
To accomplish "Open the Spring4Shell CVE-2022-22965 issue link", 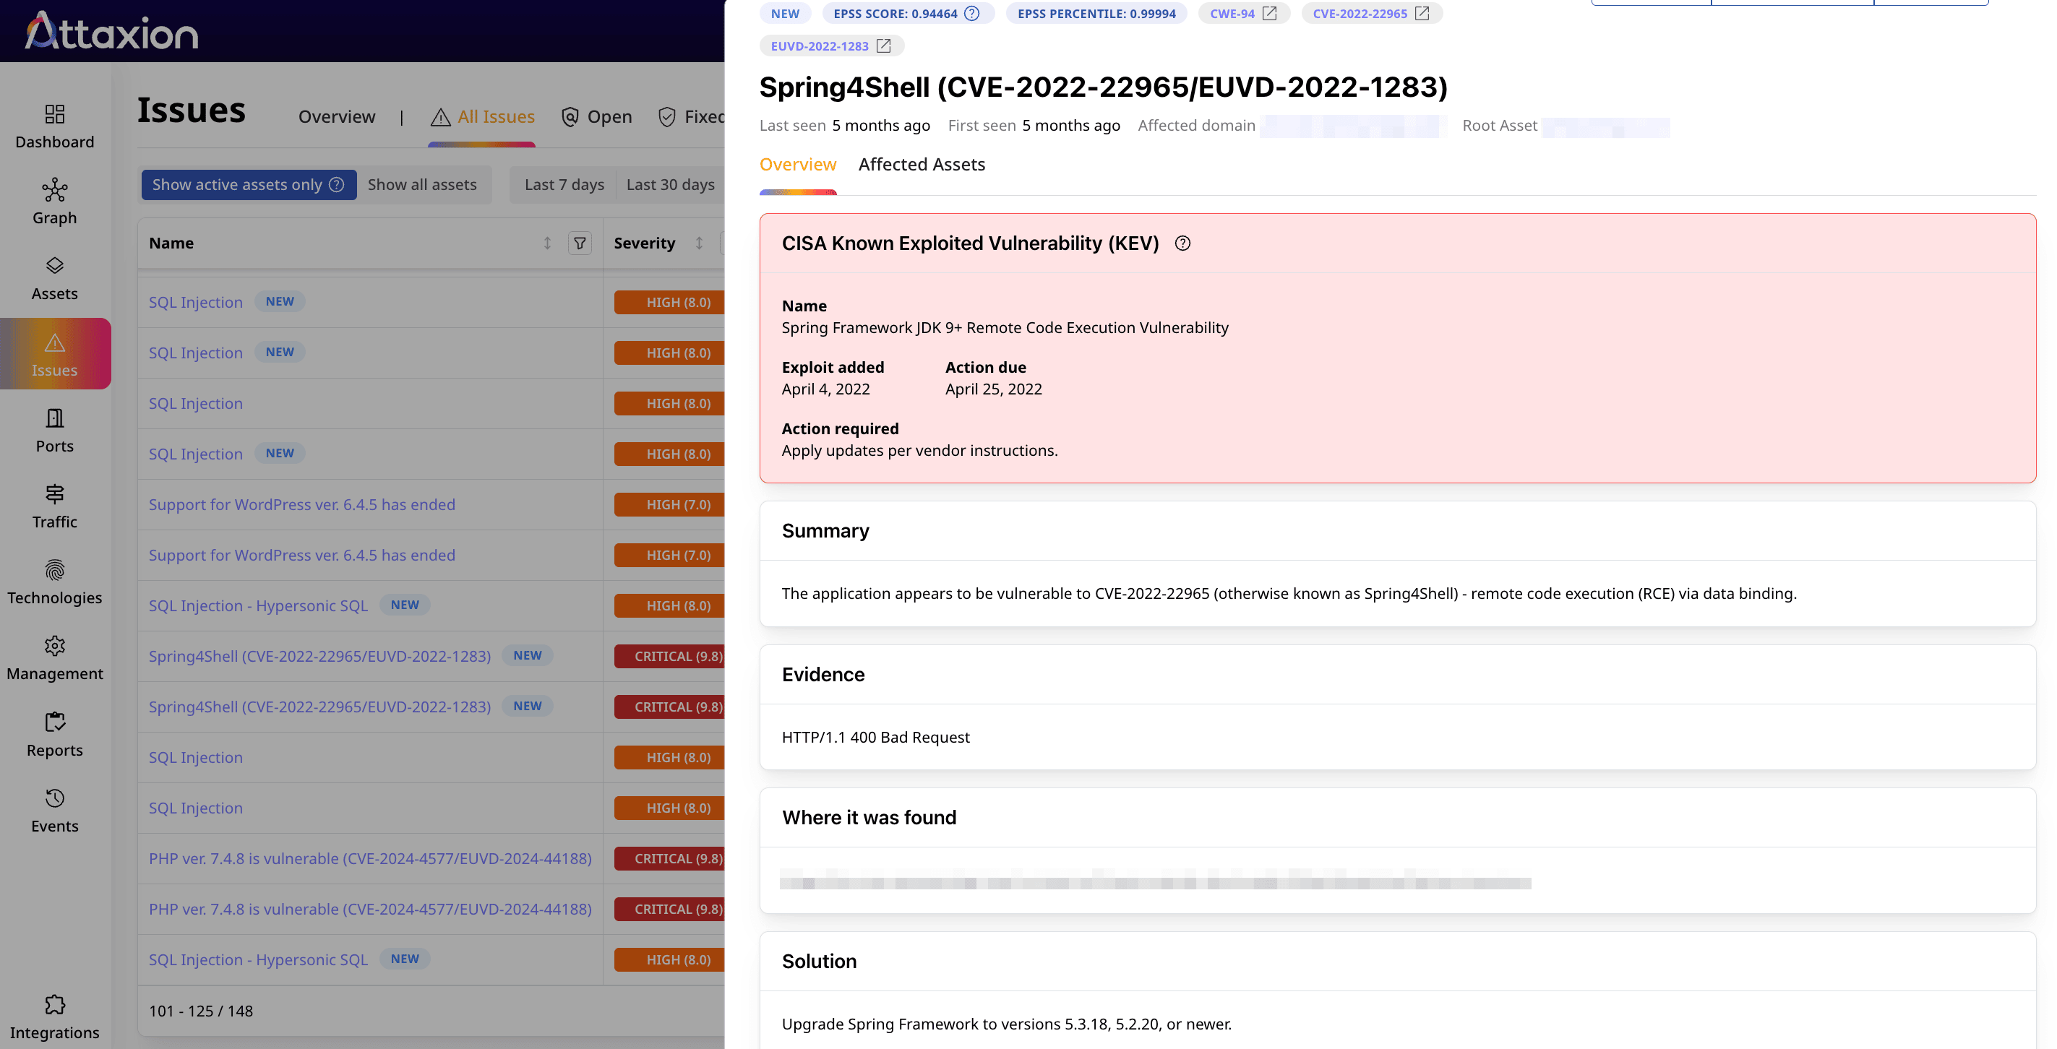I will (319, 655).
